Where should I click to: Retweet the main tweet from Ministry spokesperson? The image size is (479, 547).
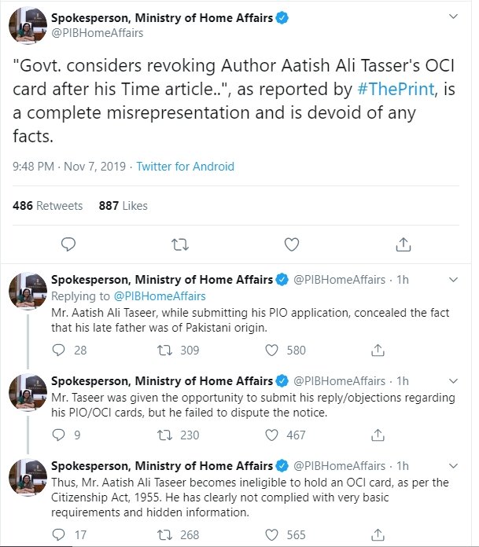pyautogui.click(x=180, y=243)
